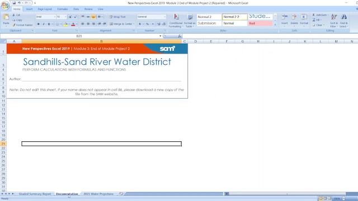The image size is (358, 201).
Task: Decrease the font size
Action: (x=76, y=17)
